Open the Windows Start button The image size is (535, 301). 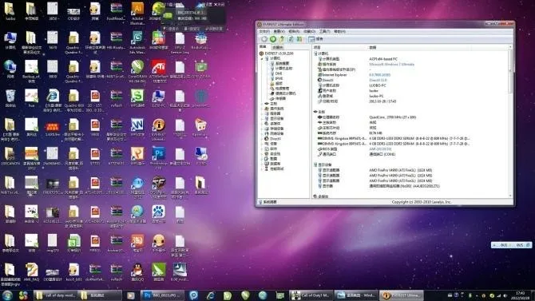[7, 295]
